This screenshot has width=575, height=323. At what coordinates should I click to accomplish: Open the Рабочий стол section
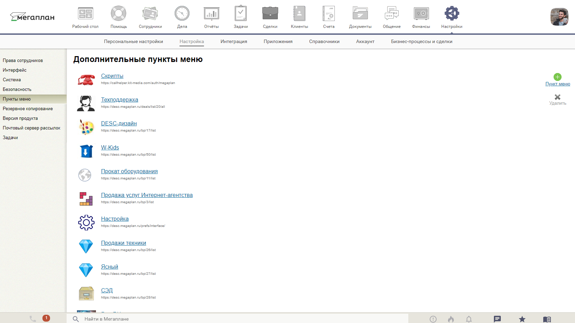(x=85, y=17)
